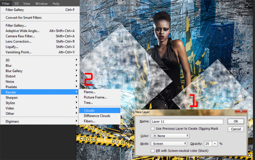Screen dimensions: 255x160
Task: Open the 3D menu in menu bar
Action: click(16, 3)
